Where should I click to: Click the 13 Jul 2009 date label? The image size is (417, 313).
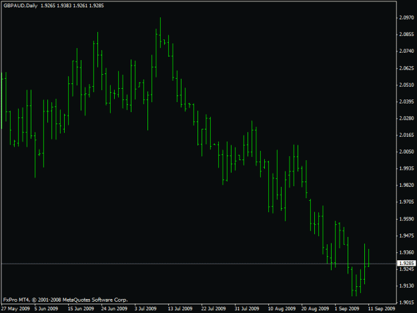coord(180,308)
